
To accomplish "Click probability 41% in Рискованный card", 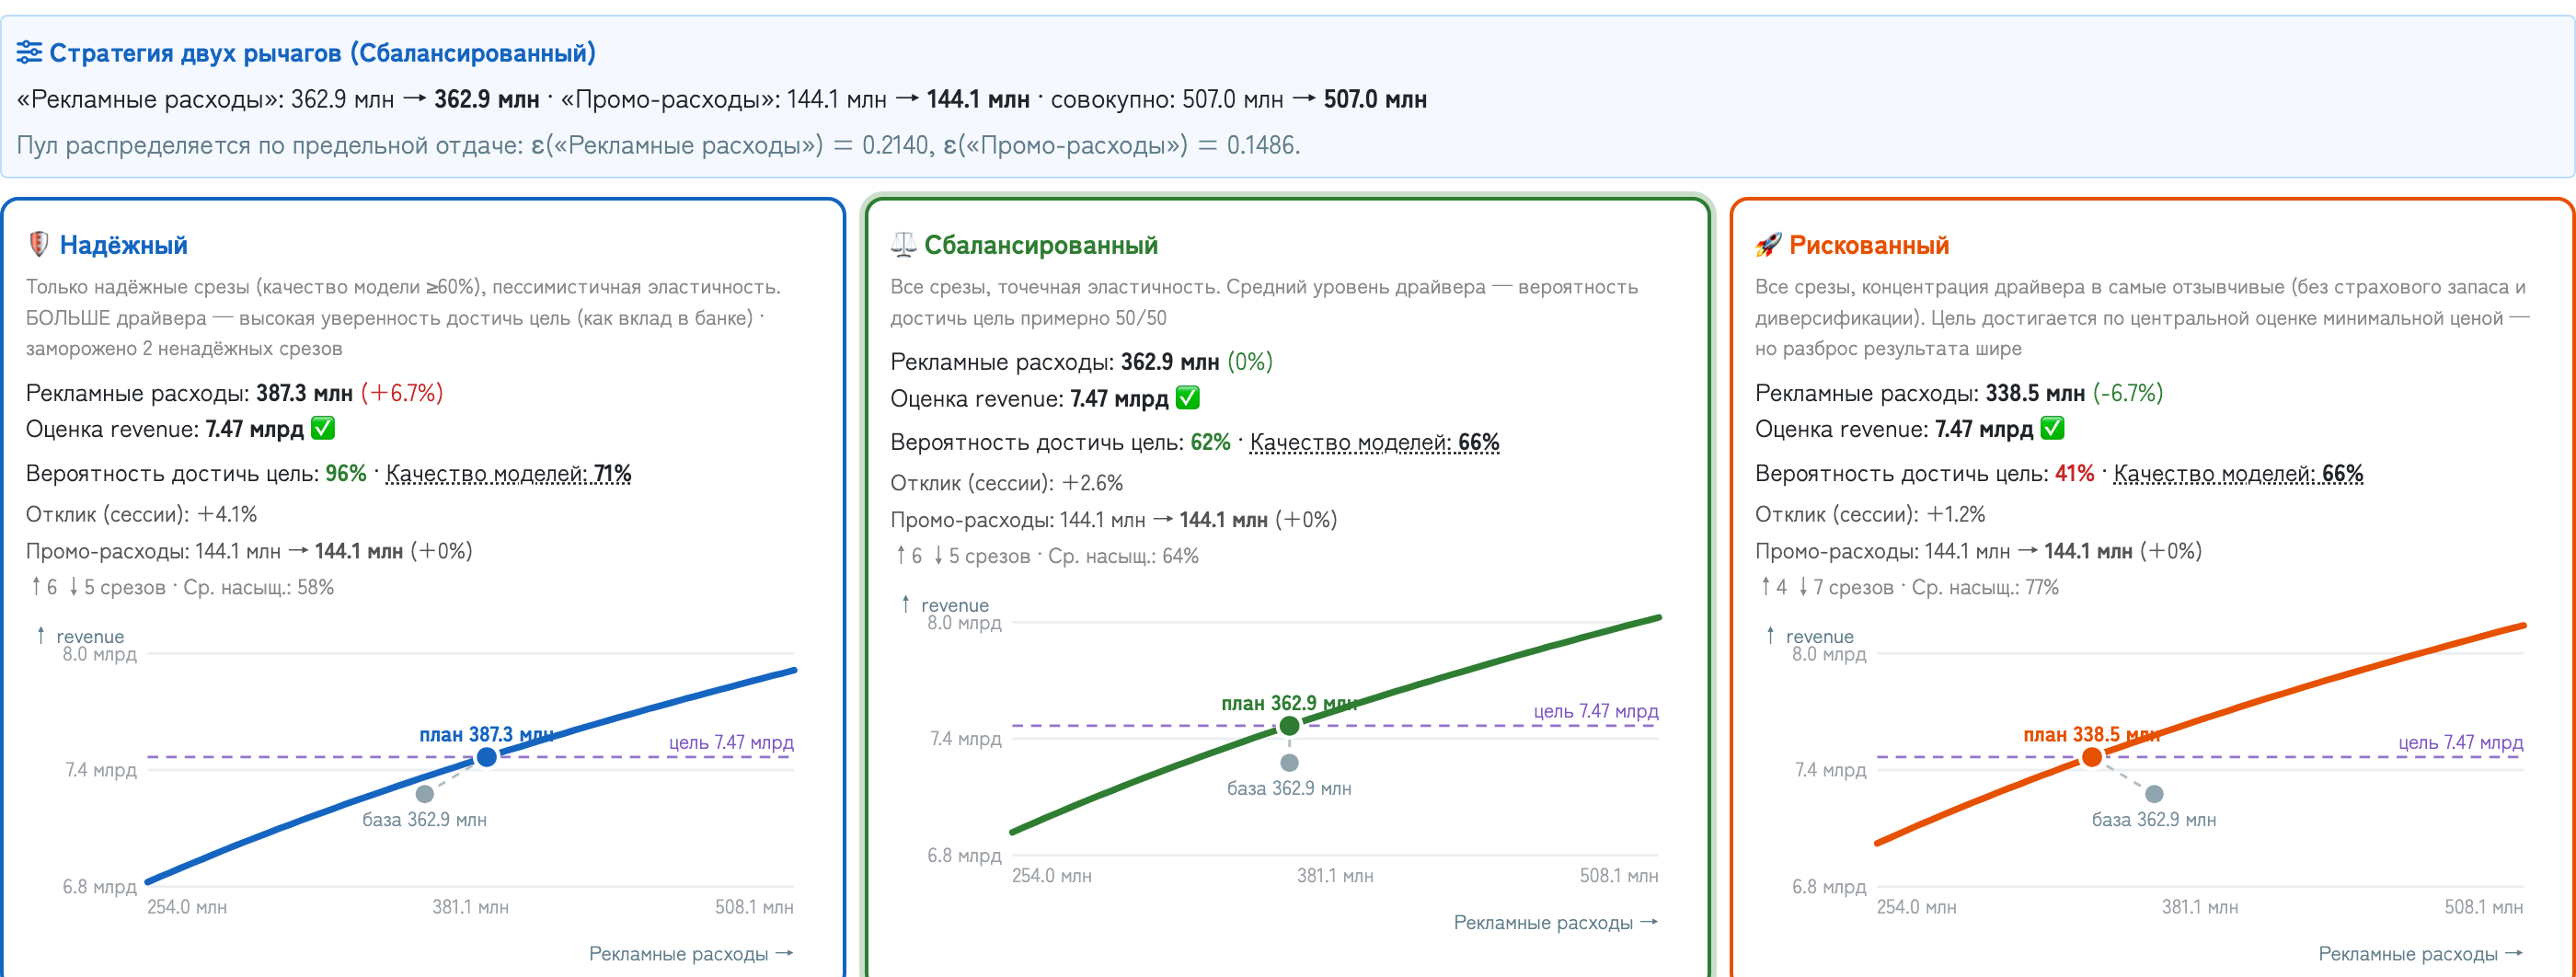I will pos(2074,473).
